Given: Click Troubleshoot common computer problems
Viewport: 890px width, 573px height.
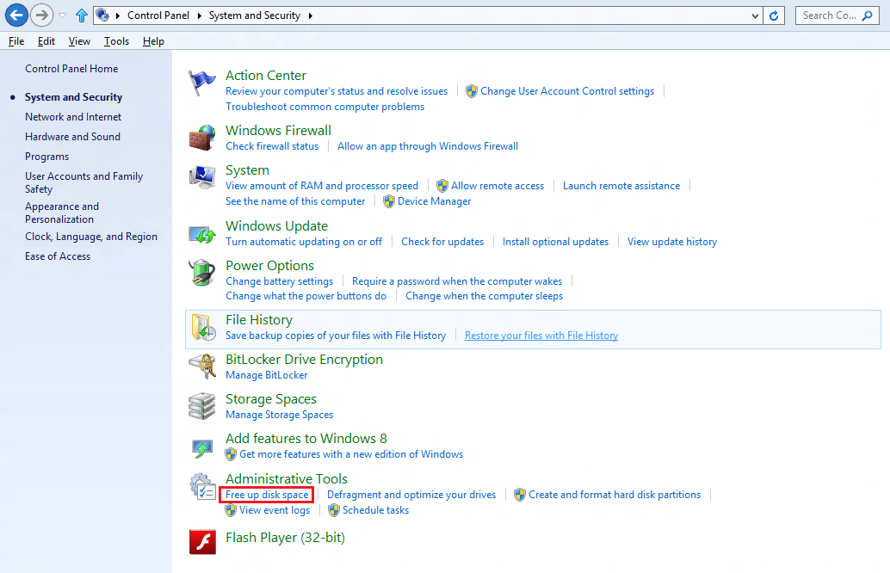Looking at the screenshot, I should (x=324, y=107).
